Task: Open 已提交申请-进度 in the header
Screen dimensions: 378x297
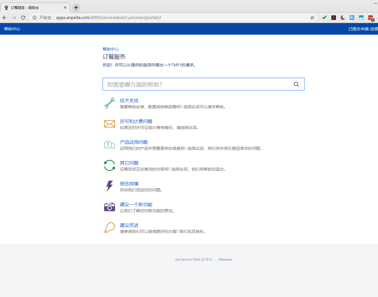Action: tap(363, 29)
